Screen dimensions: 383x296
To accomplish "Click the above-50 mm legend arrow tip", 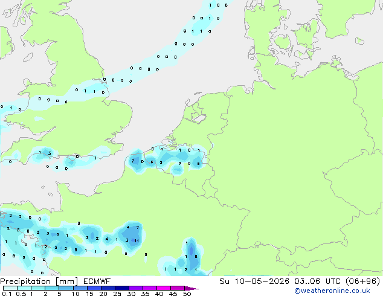I will [x=191, y=288].
